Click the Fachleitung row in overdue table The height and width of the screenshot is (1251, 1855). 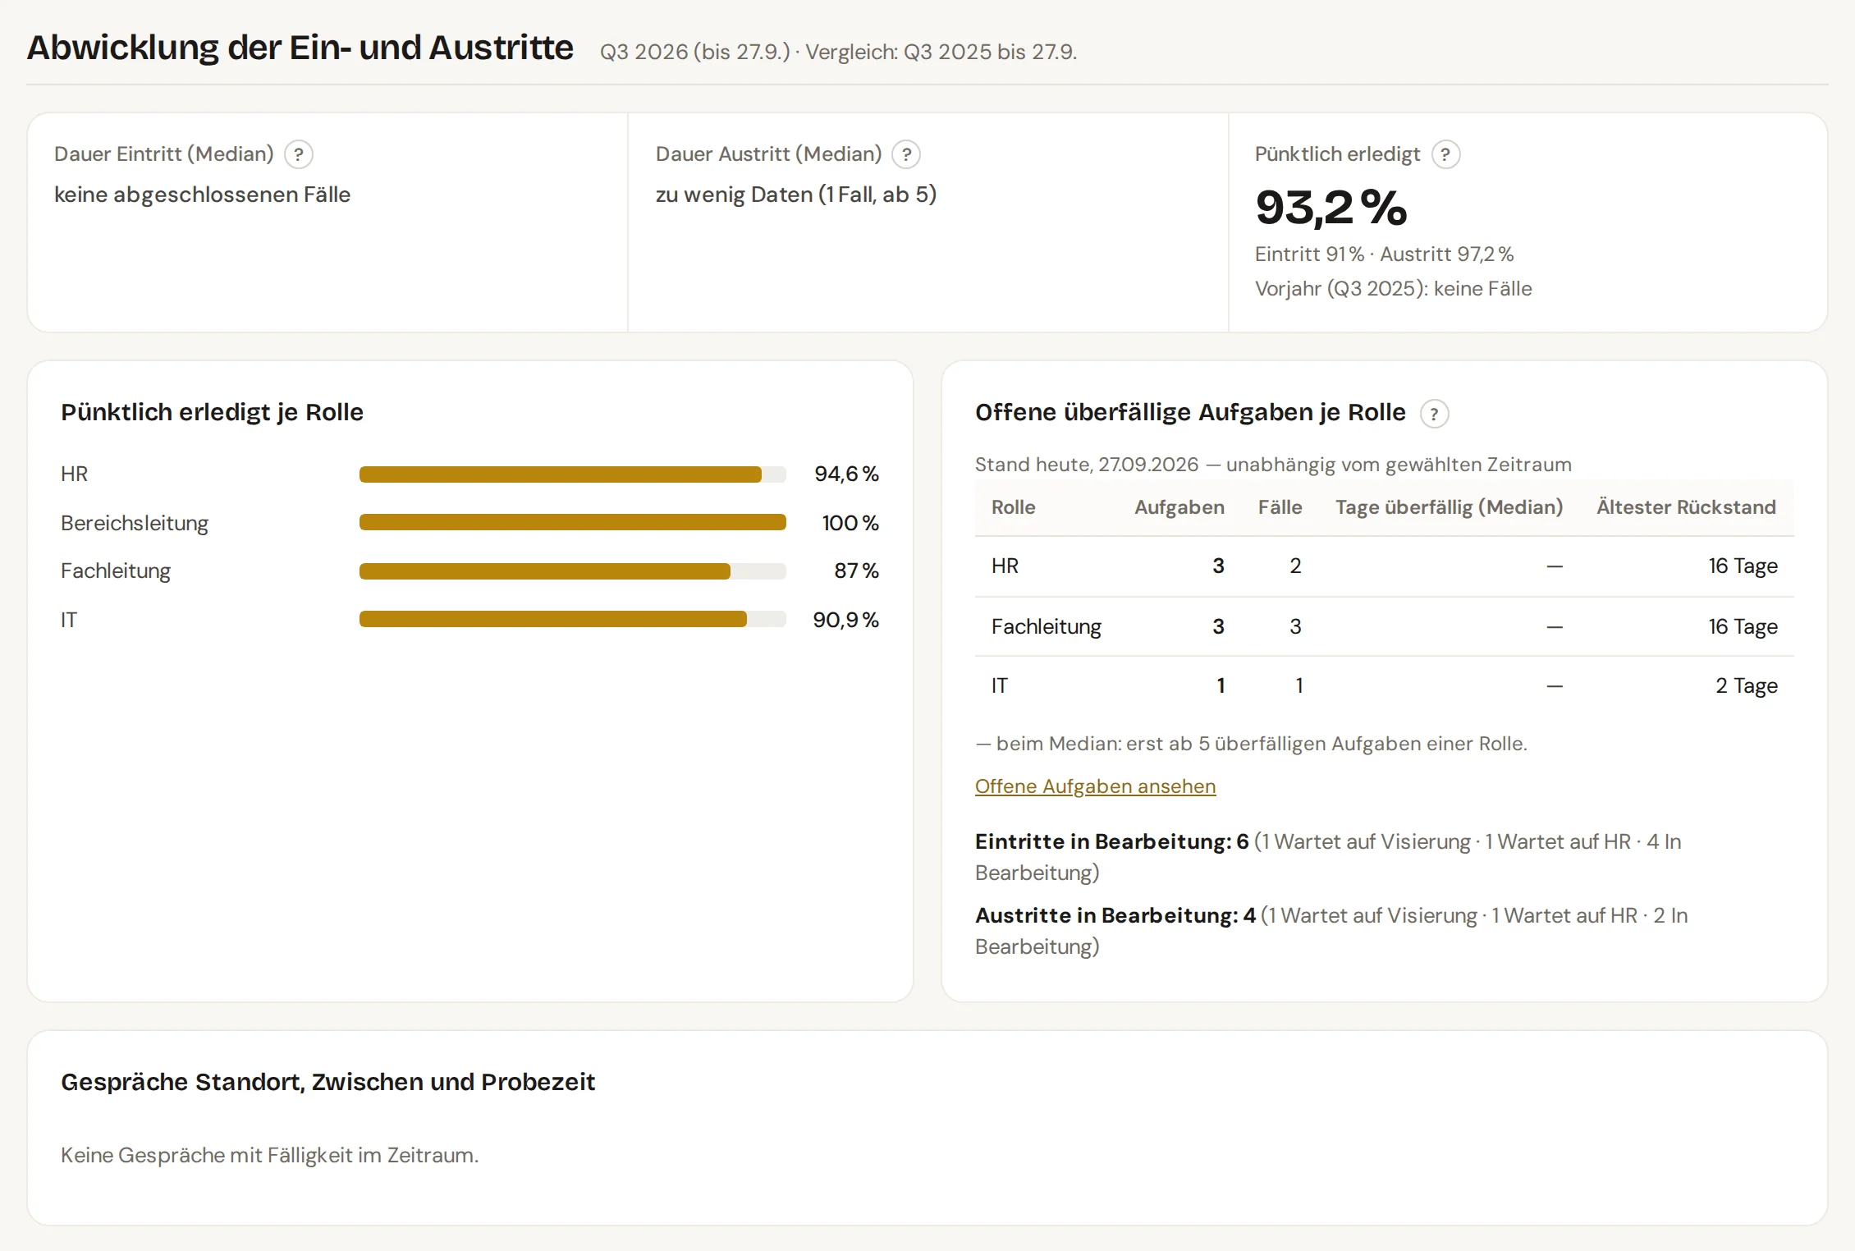click(x=1384, y=626)
